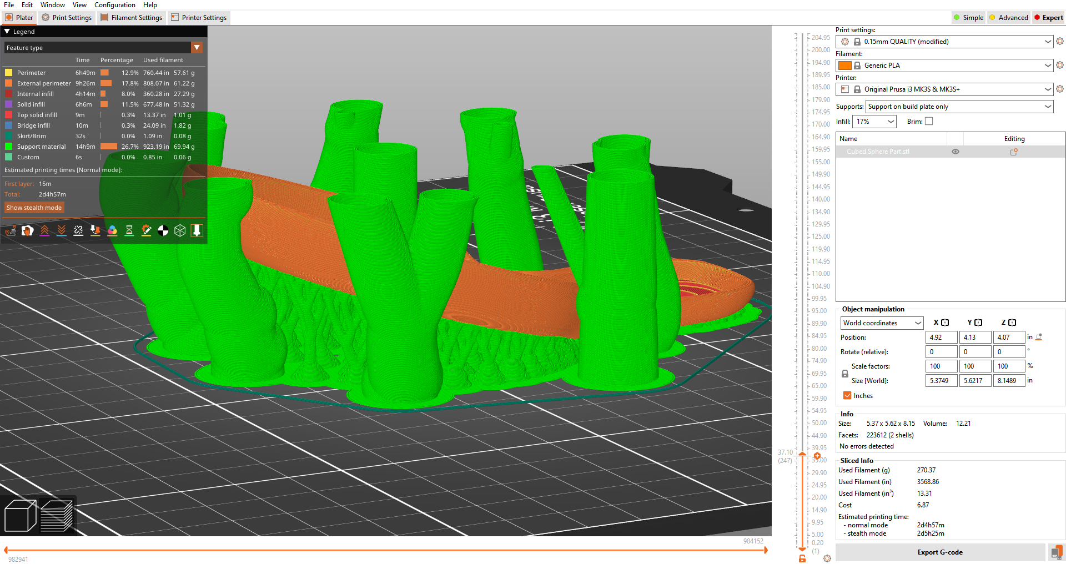Enable the Brim checkbox
Viewport: 1066px width, 564px height.
[929, 122]
